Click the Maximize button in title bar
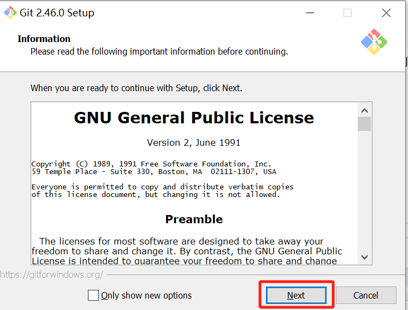Viewport: 408px width, 310px height. [x=347, y=13]
